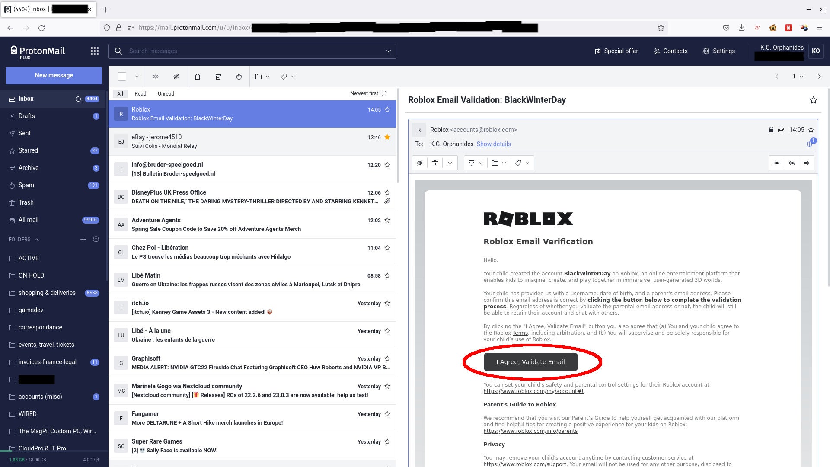
Task: Star the itch.io message
Action: [x=387, y=303]
